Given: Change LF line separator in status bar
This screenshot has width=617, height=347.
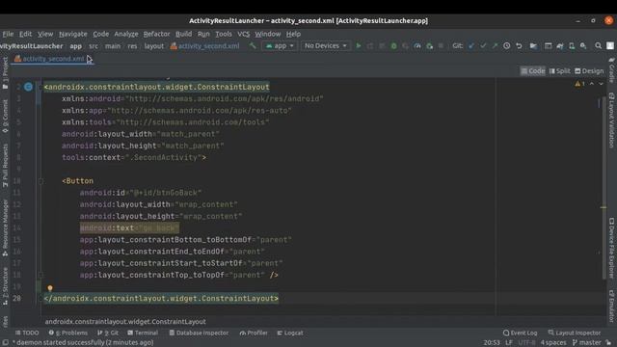Looking at the screenshot, I should pos(509,343).
